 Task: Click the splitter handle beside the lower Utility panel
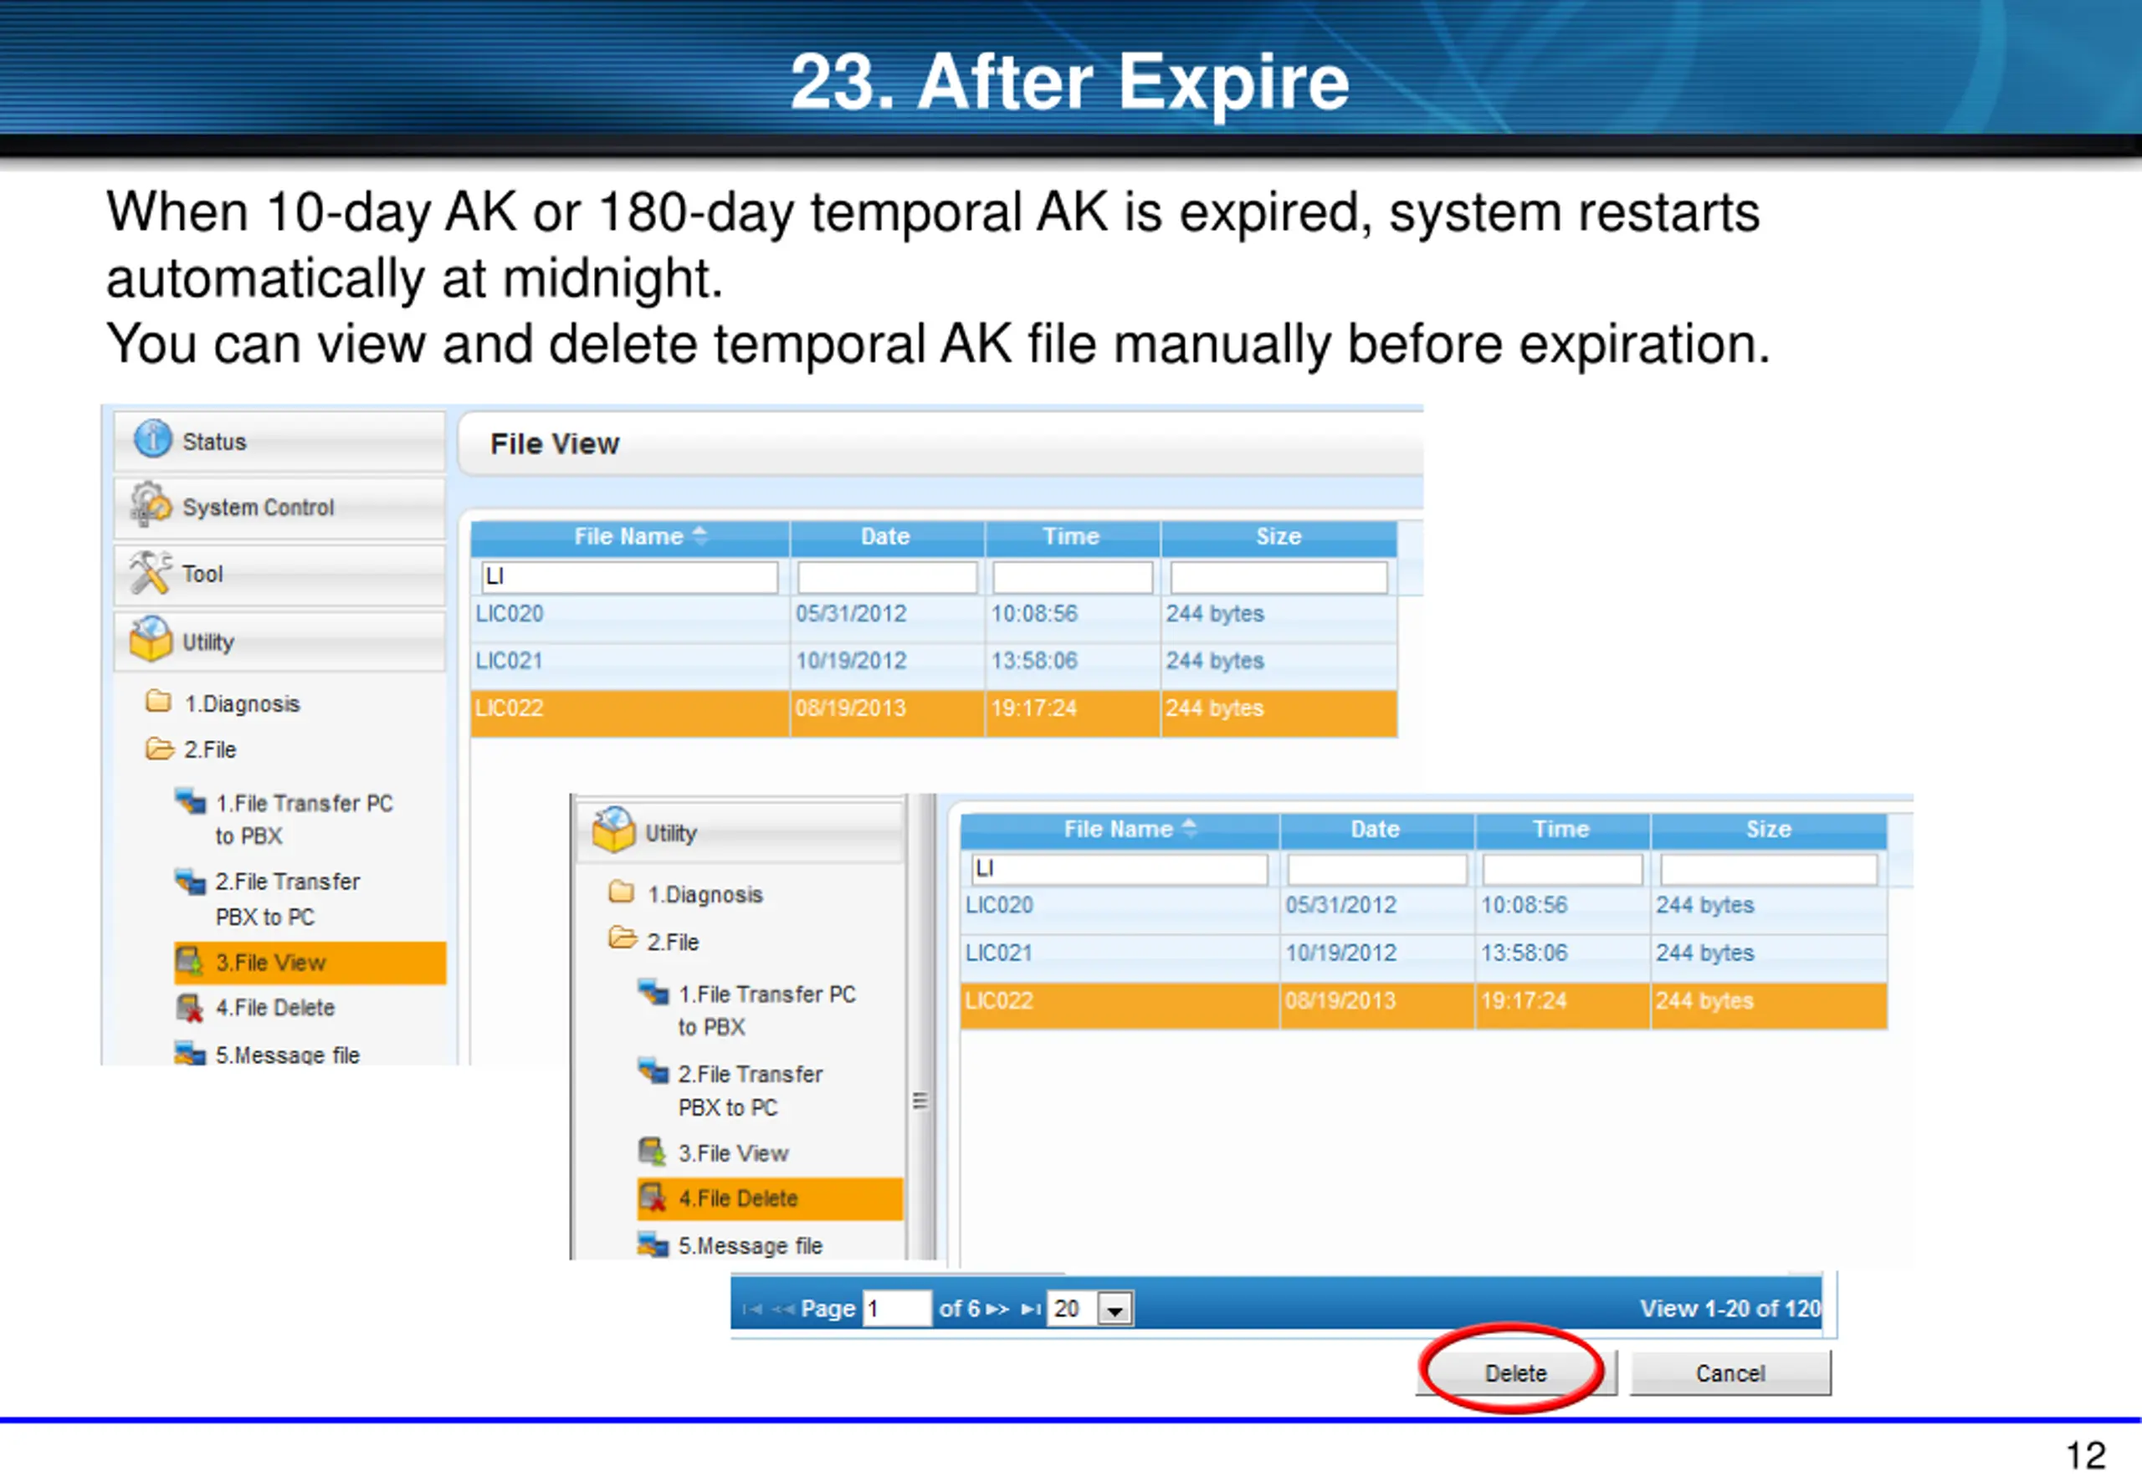point(920,1101)
